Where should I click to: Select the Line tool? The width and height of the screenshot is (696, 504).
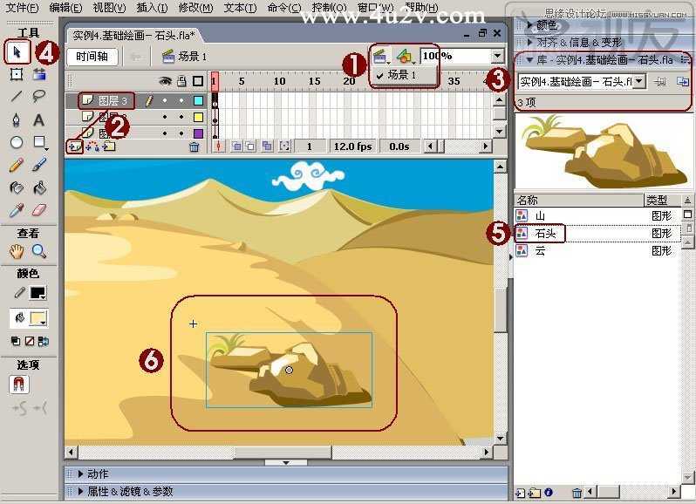point(17,96)
